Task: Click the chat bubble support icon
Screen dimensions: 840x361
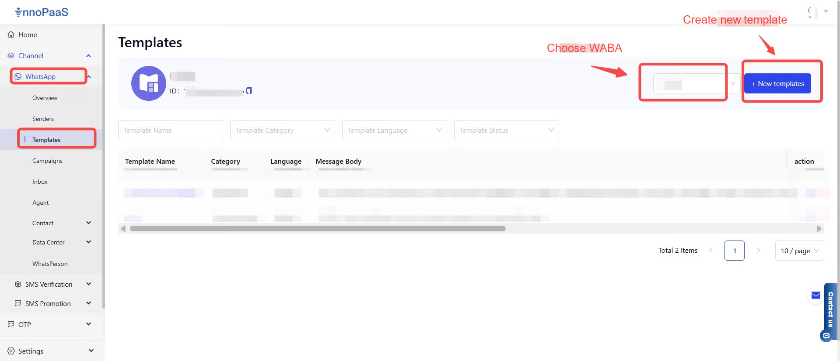Action: pos(826,336)
